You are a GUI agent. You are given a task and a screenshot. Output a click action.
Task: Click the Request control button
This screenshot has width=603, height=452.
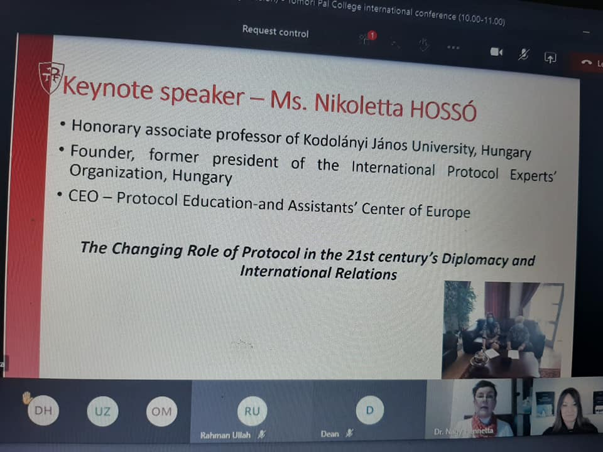pyautogui.click(x=275, y=32)
